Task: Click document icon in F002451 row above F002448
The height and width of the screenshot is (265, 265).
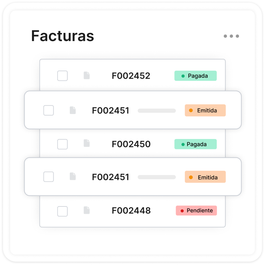Action: pos(72,176)
